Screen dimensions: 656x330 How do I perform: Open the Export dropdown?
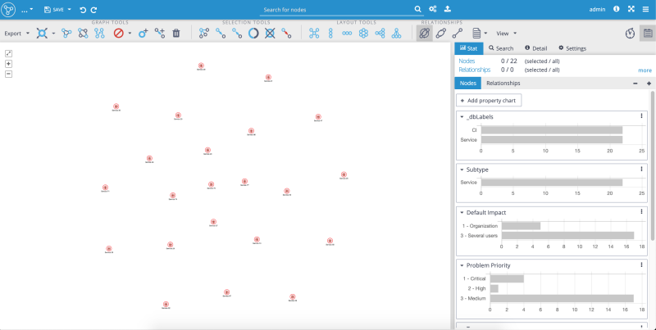16,34
